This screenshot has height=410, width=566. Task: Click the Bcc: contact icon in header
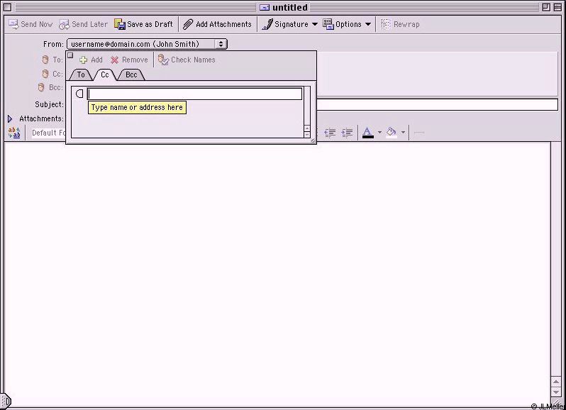pyautogui.click(x=41, y=87)
